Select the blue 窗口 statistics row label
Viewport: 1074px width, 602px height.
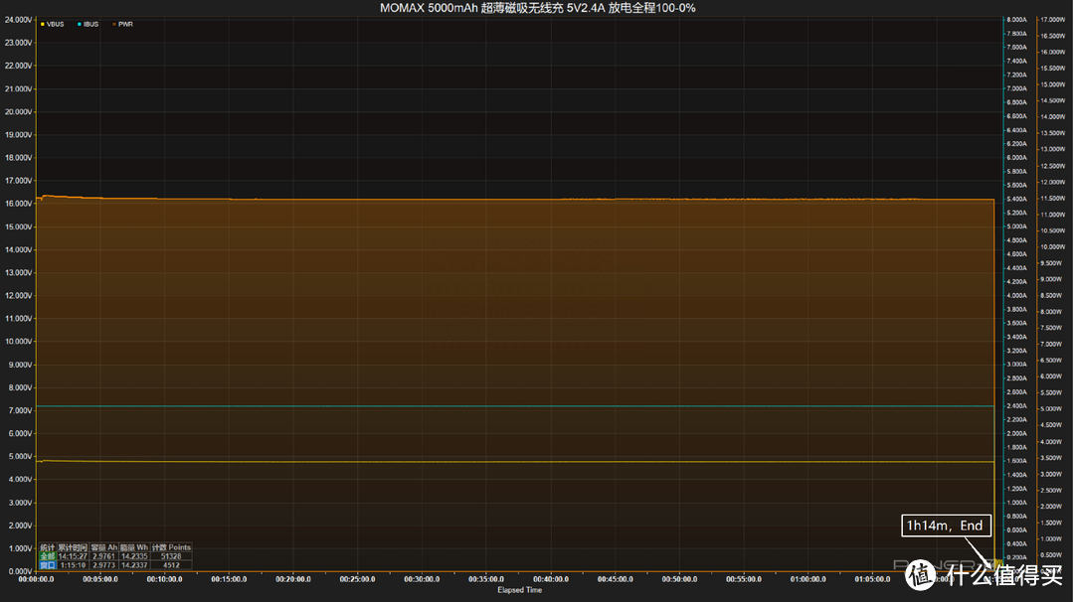tap(48, 565)
